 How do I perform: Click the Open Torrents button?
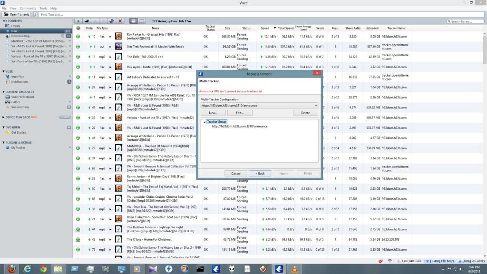[x=17, y=14]
